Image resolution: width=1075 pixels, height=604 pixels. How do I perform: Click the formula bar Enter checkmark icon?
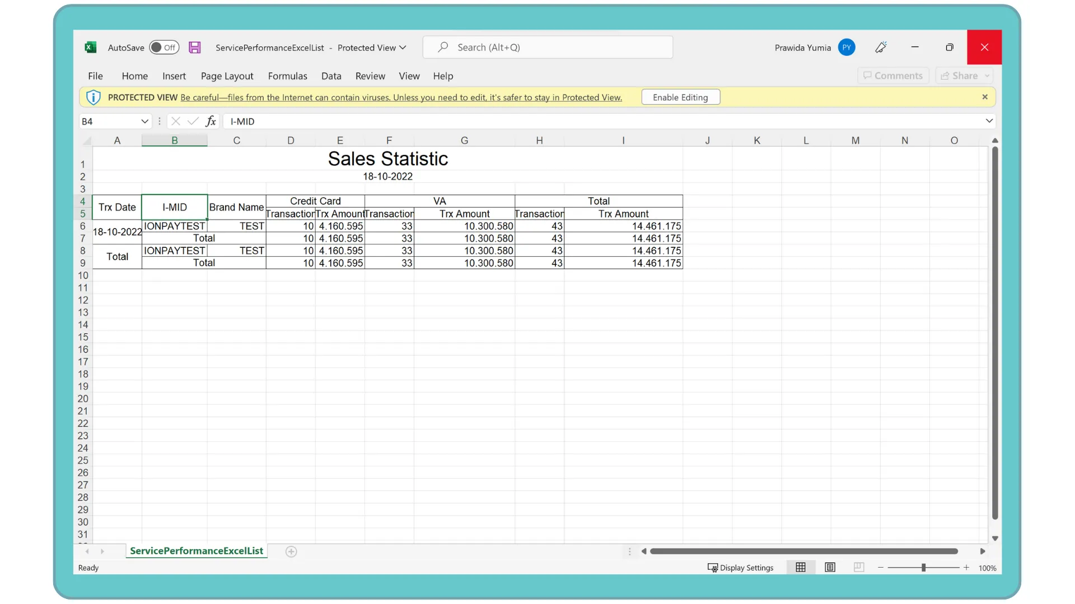tap(193, 121)
